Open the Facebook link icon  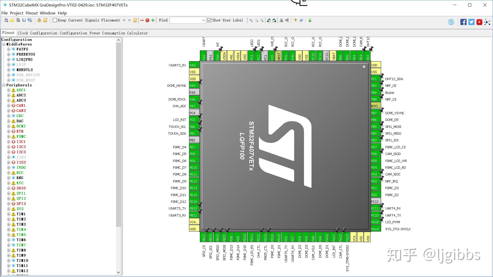click(463, 22)
